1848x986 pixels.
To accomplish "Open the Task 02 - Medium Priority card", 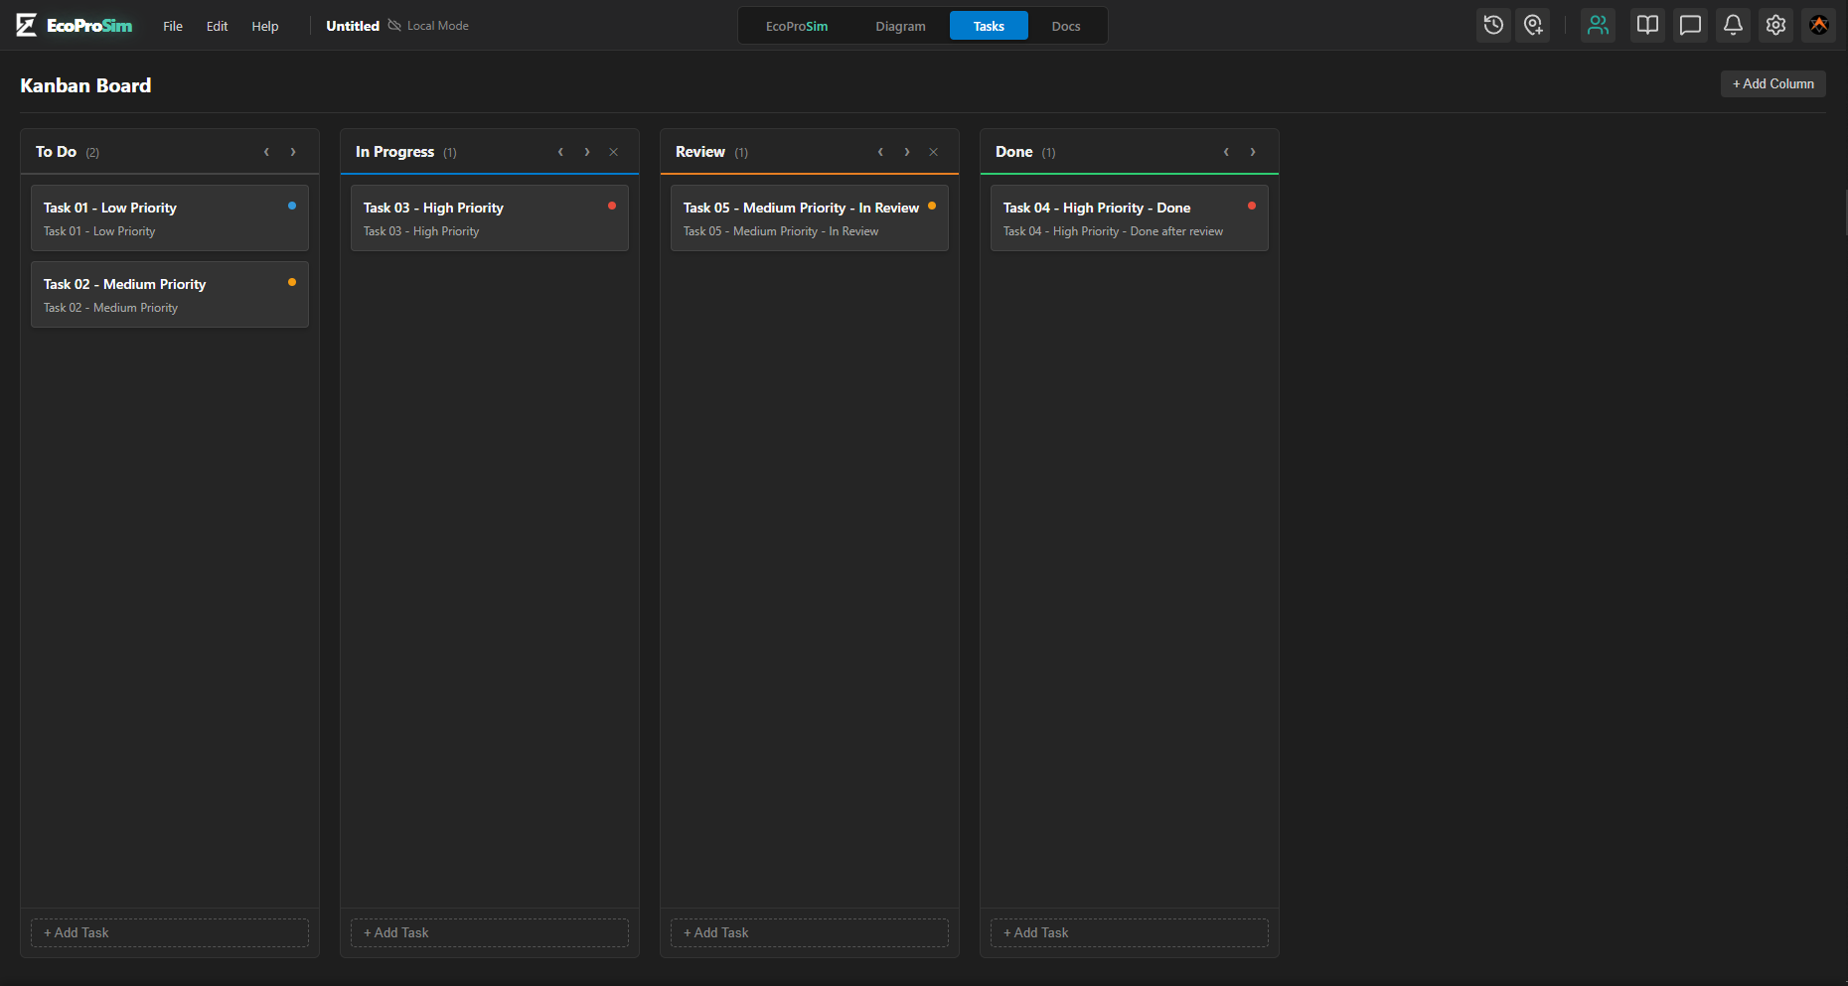I will pyautogui.click(x=170, y=294).
